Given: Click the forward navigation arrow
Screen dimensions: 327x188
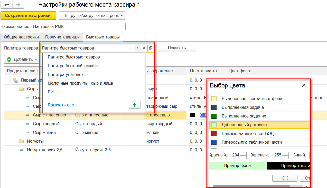Looking at the screenshot, I should (18, 5).
